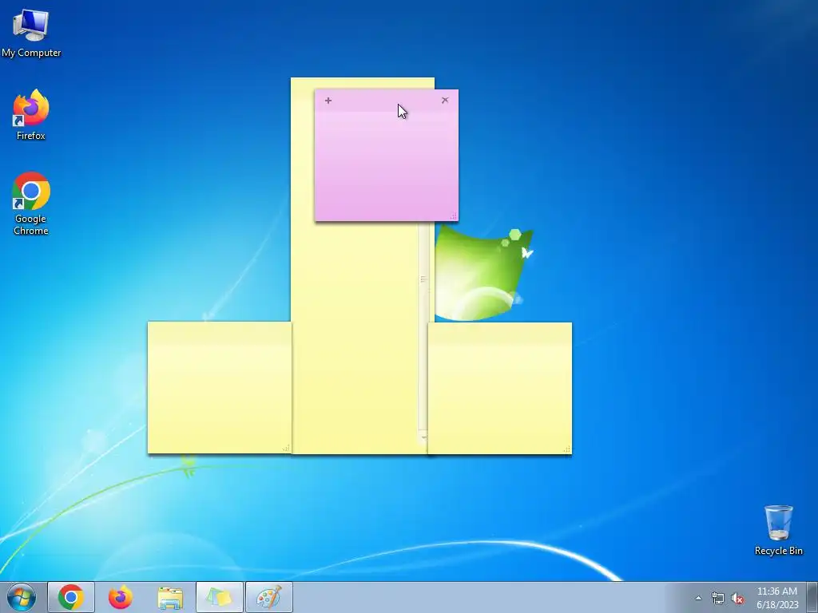Image resolution: width=818 pixels, height=613 pixels.
Task: Select the Recycle Bin icon
Action: coord(778,530)
